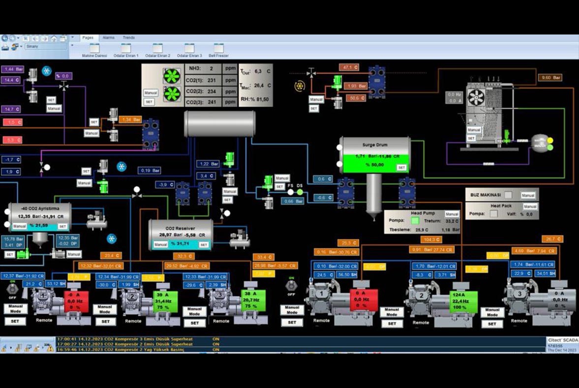Click the SET button on the CO2 Reseiver
This screenshot has height=388, width=579.
pyautogui.click(x=204, y=244)
